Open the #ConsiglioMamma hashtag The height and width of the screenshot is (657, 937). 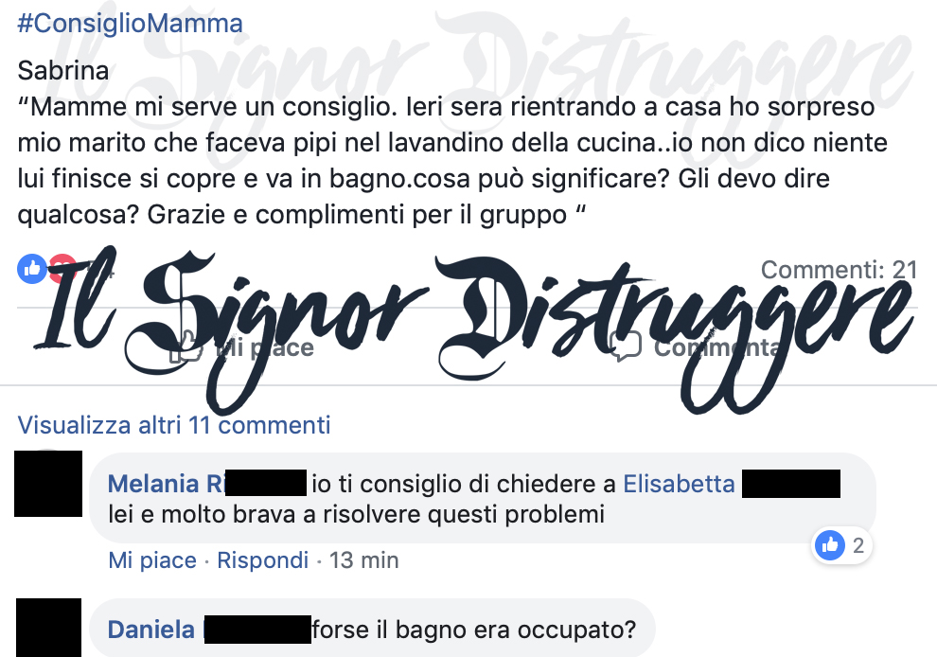[130, 24]
